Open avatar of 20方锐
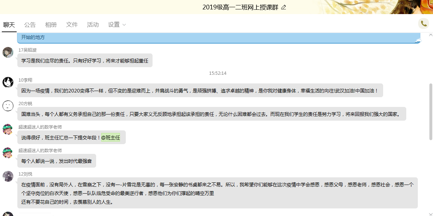This screenshot has width=433, height=216. pyautogui.click(x=8, y=106)
